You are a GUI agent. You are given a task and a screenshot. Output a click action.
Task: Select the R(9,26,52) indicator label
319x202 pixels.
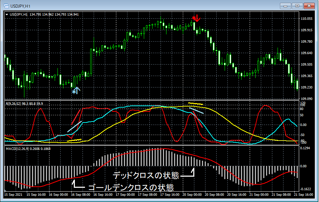tap(24, 104)
